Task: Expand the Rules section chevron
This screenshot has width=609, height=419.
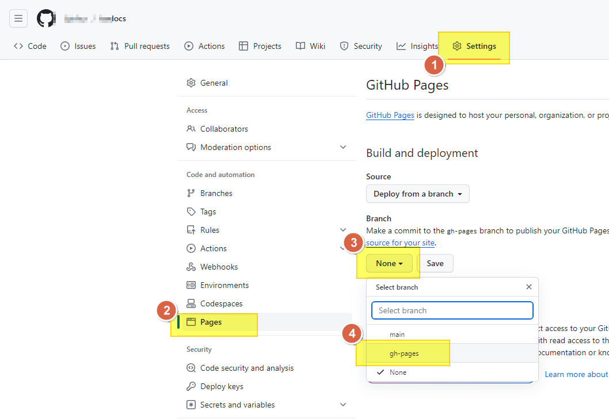Action: coord(343,230)
